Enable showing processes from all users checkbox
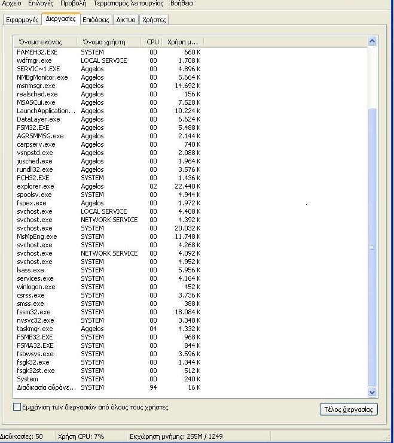Image resolution: width=394 pixels, height=443 pixels. pos(17,407)
